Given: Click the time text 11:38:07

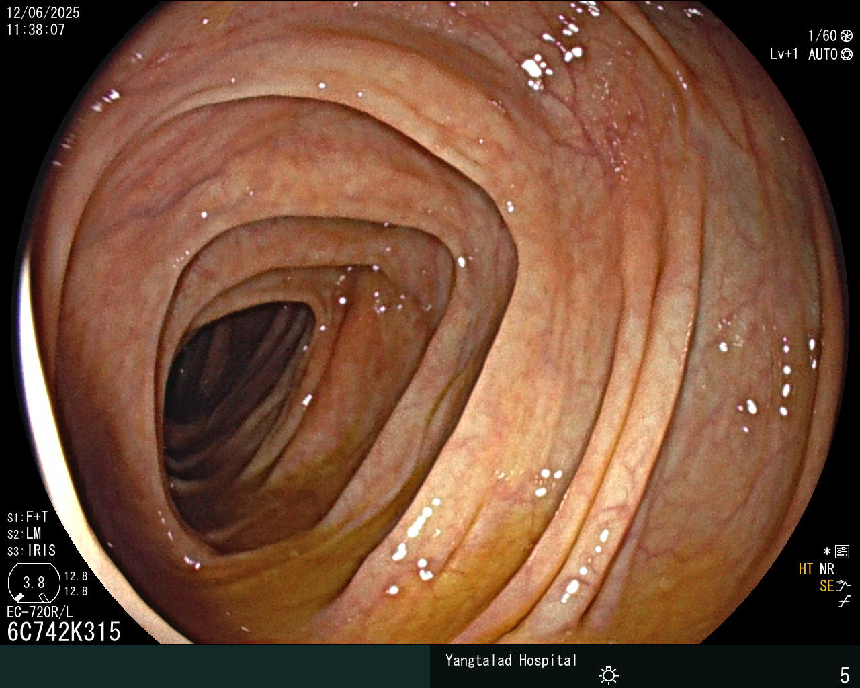Looking at the screenshot, I should tap(36, 30).
